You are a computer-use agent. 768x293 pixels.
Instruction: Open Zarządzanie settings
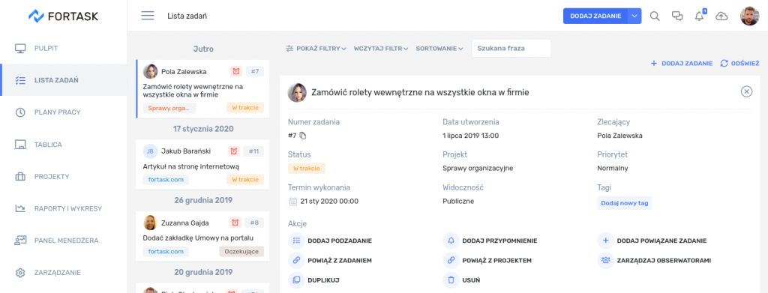[x=64, y=273]
